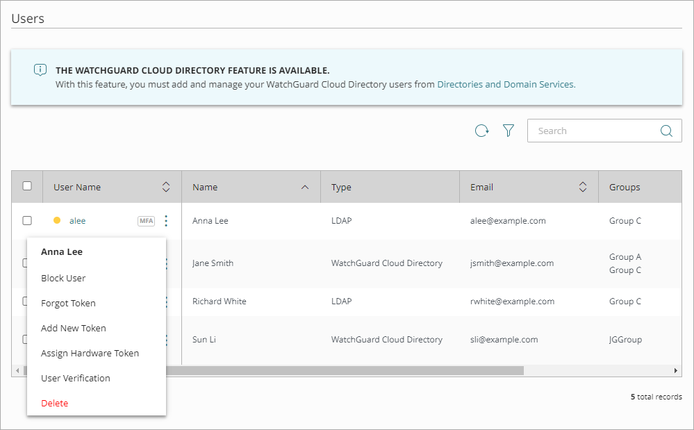Select Block User from the context menu
This screenshot has width=694, height=430.
tap(62, 278)
